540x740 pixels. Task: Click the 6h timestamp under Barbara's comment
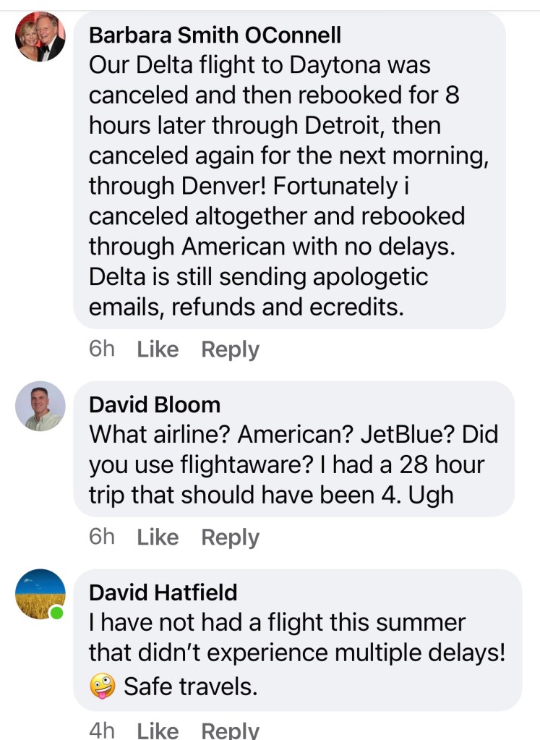click(x=102, y=349)
